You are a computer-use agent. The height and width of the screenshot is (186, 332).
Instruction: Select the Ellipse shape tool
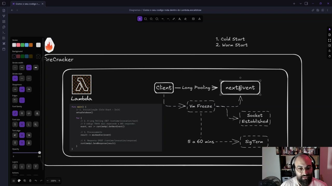pos(157,19)
